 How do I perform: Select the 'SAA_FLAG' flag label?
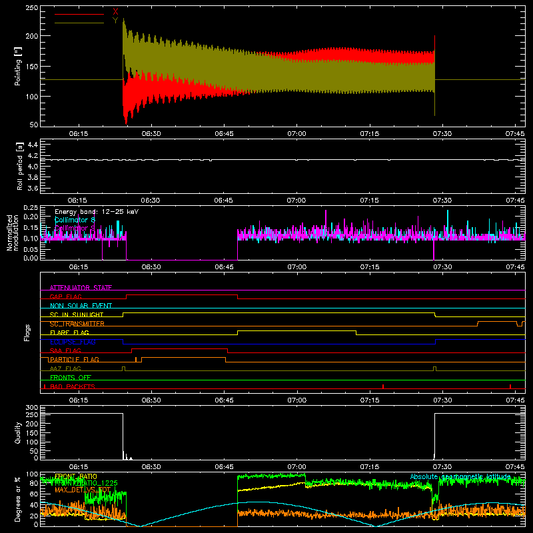(x=65, y=351)
